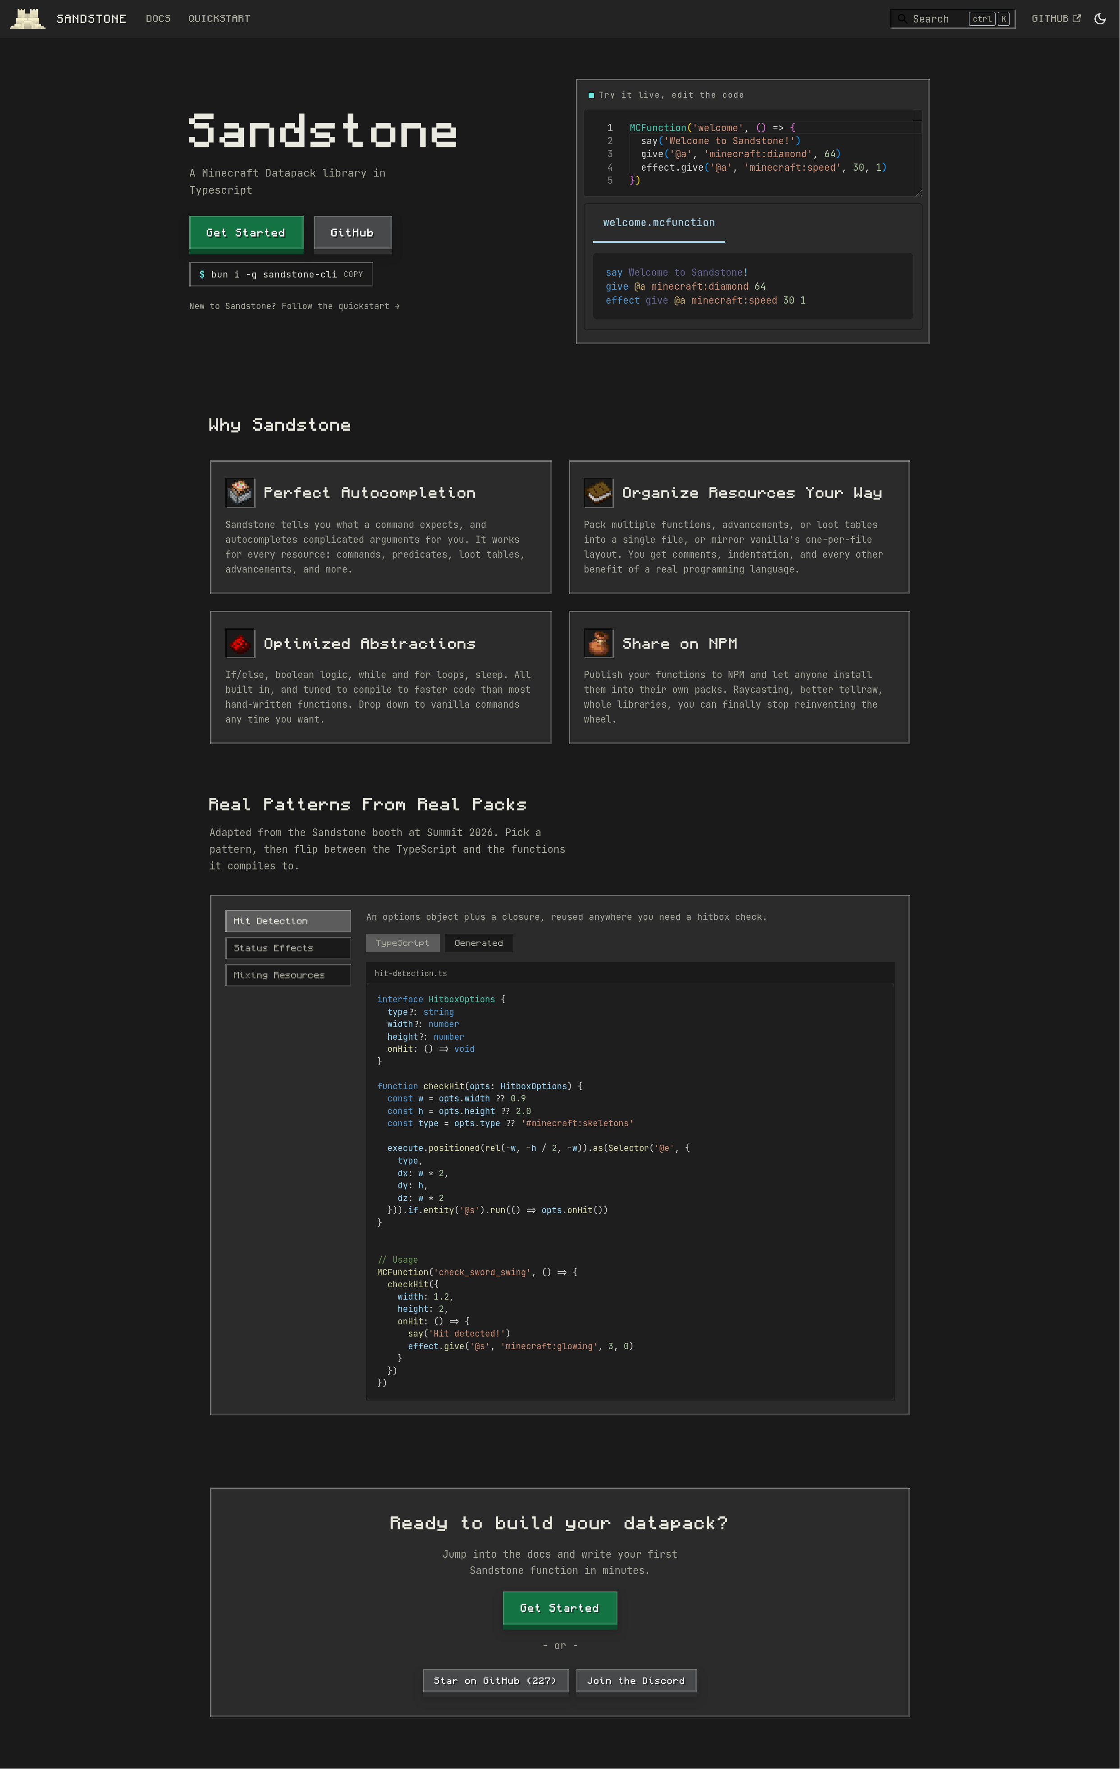Click 'Ready to build your datapack?' heading
Screen dimensions: 1120x1769
click(x=559, y=1523)
